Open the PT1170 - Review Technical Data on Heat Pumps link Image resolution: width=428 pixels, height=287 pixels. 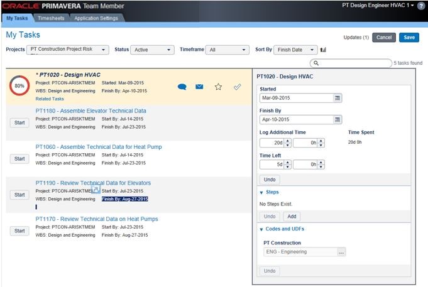coord(97,219)
